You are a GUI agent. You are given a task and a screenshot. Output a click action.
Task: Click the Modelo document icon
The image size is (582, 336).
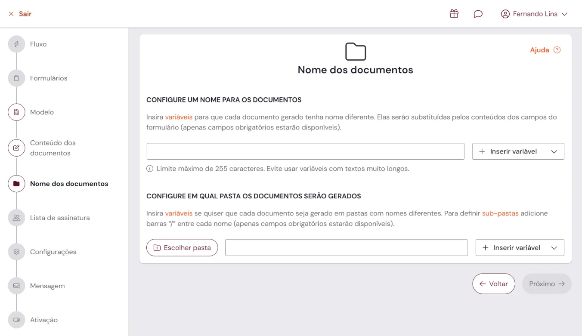(x=16, y=112)
